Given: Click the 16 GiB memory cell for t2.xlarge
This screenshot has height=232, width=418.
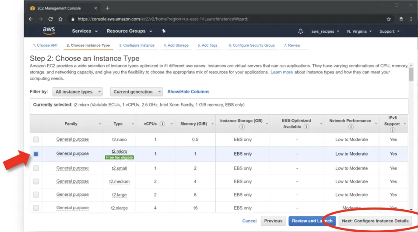Looking at the screenshot, I should tap(195, 208).
